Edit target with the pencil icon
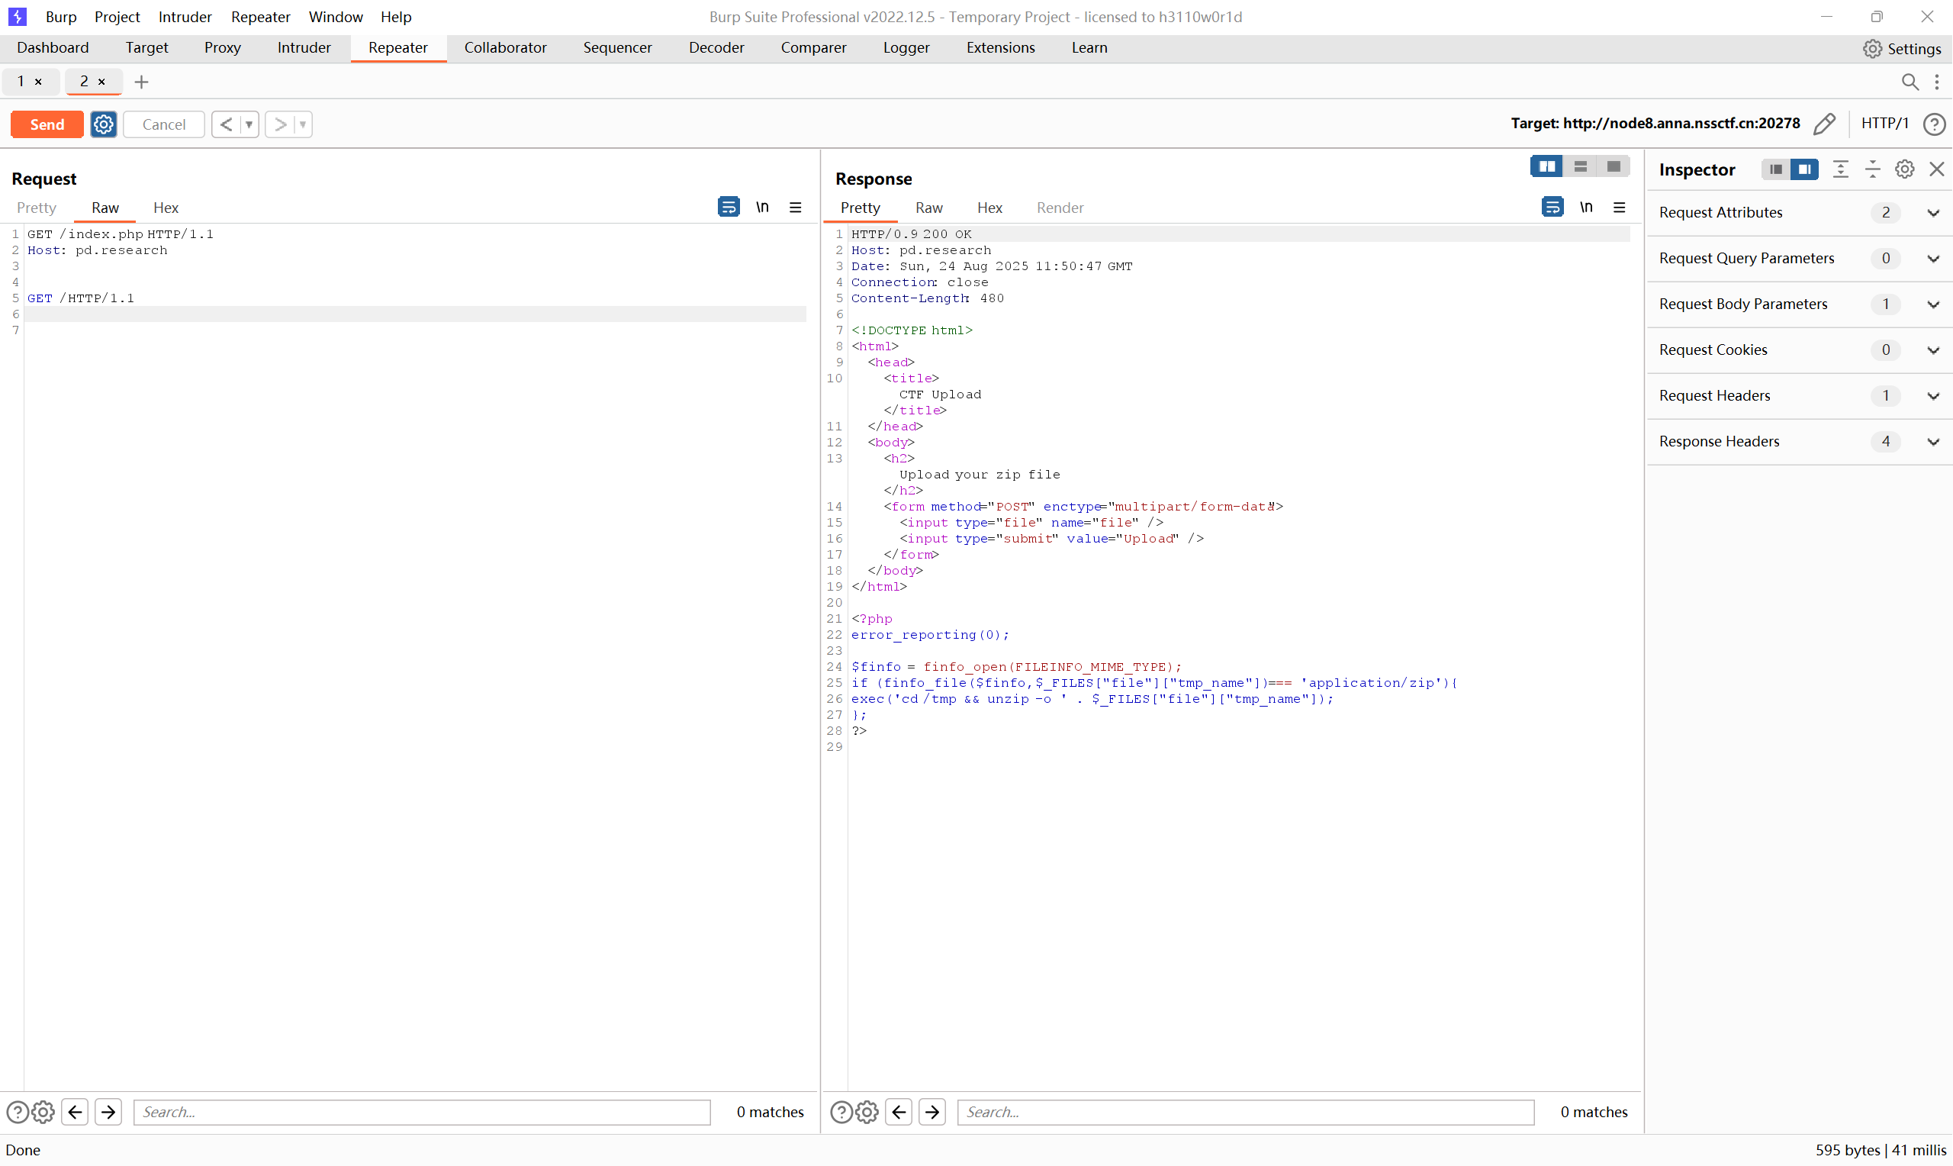 click(x=1824, y=124)
